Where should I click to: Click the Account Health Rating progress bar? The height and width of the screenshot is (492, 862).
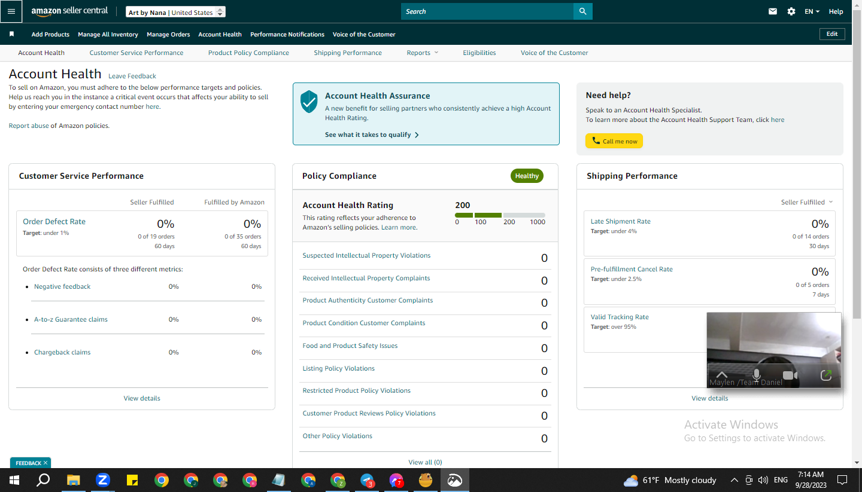pos(500,215)
